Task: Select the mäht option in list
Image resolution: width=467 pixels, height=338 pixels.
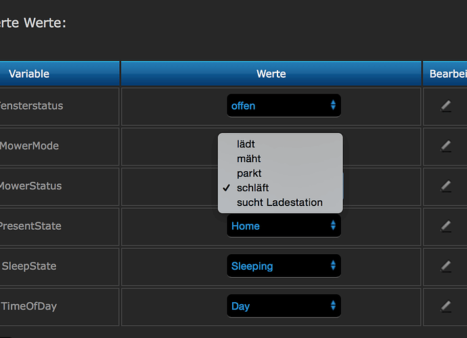Action: 248,158
